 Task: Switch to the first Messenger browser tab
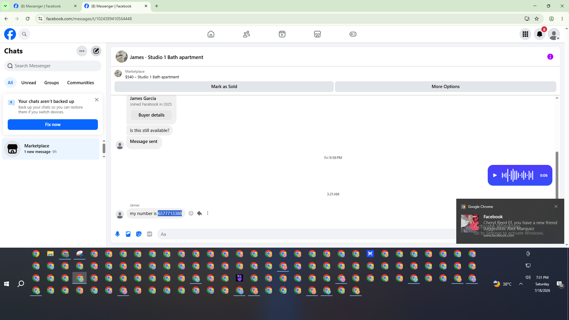(x=45, y=6)
